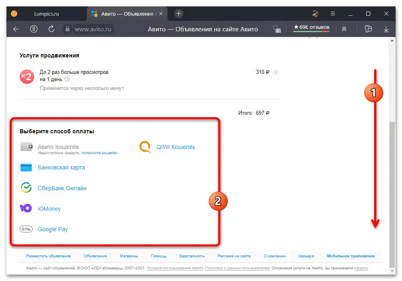Click the 'Выберите способ оплаты' heading
Viewport: 402px width, 281px height.
coord(57,131)
